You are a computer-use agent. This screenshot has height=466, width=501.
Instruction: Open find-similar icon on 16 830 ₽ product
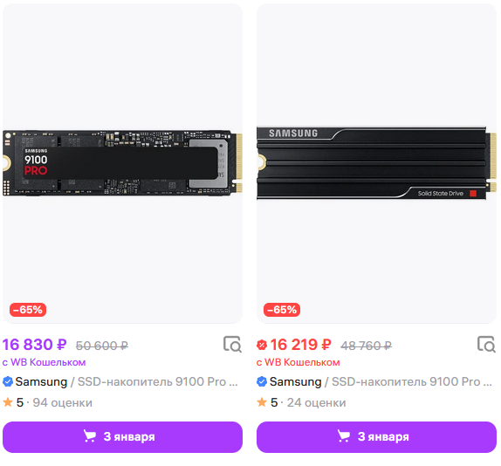click(x=232, y=344)
